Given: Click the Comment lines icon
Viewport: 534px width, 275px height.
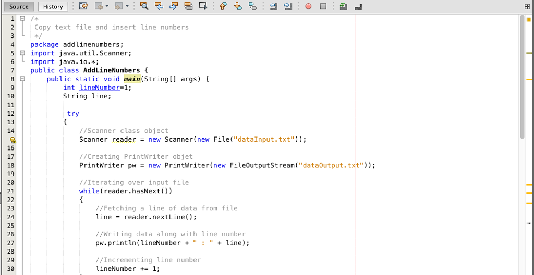Looking at the screenshot, I should (x=343, y=6).
